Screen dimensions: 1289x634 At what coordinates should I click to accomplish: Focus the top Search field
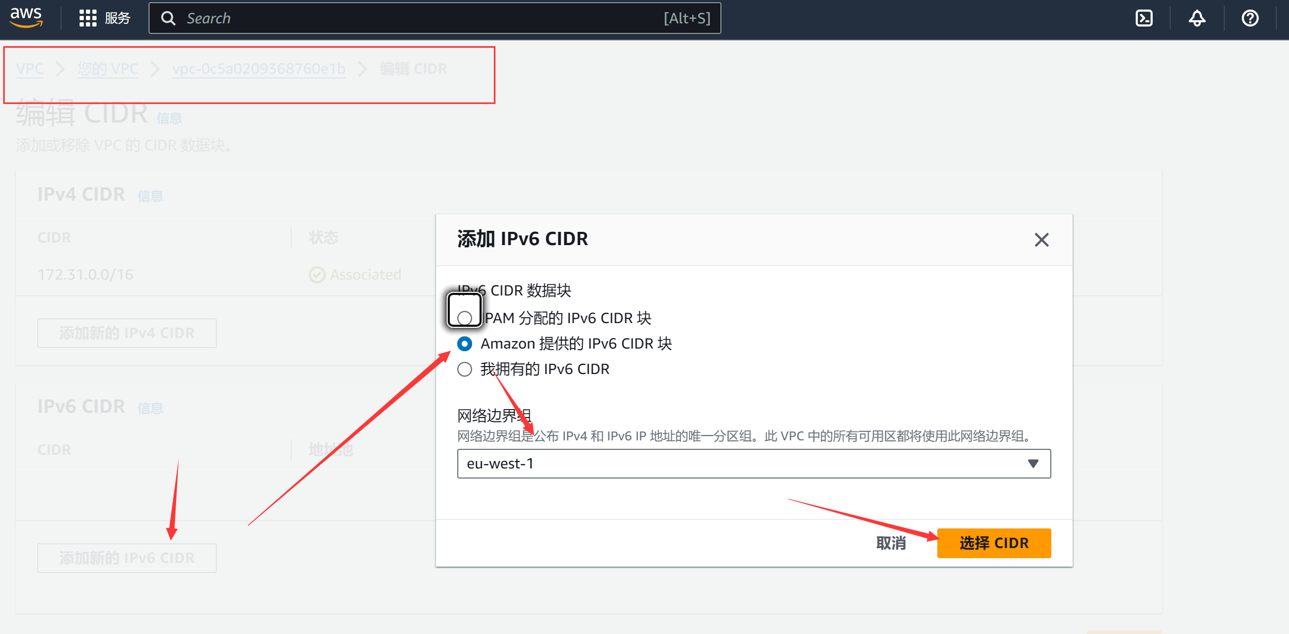pyautogui.click(x=434, y=19)
